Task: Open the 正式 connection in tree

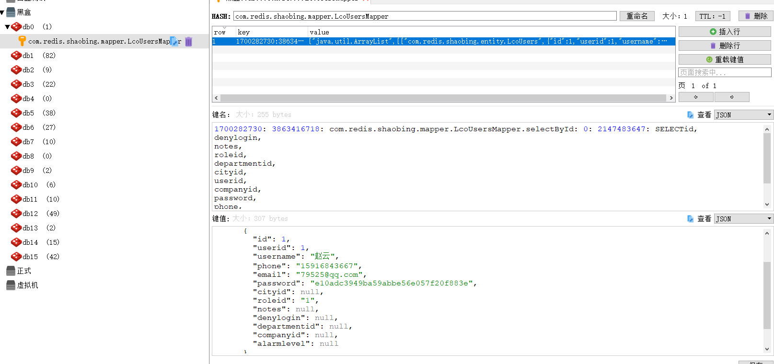Action: [x=24, y=271]
